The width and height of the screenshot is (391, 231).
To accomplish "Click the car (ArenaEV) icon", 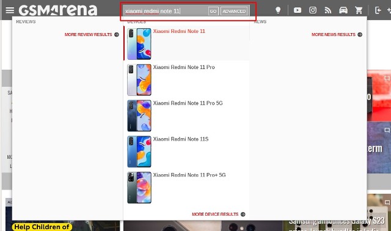I will pos(343,10).
